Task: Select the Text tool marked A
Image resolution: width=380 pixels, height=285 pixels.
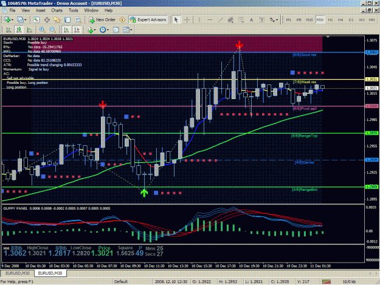Action: tap(251, 20)
